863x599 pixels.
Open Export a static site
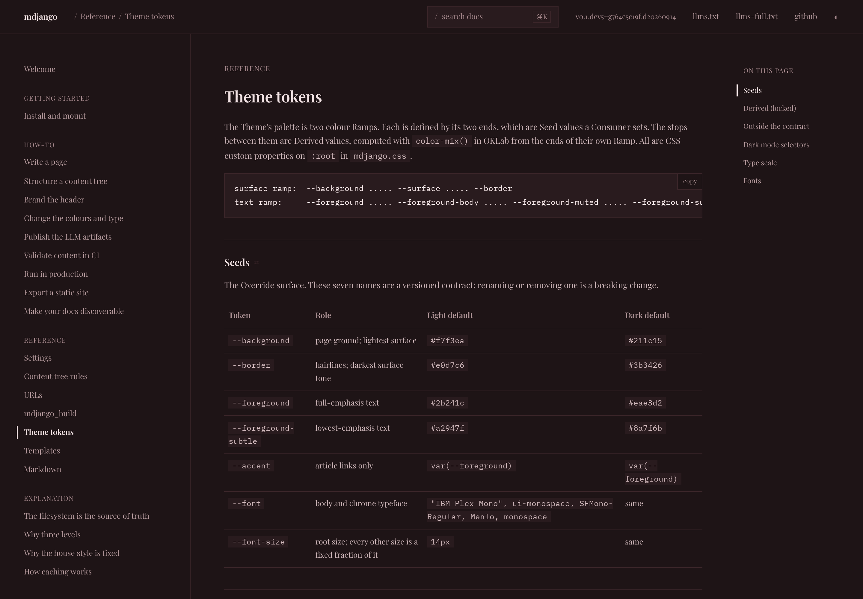pos(56,292)
